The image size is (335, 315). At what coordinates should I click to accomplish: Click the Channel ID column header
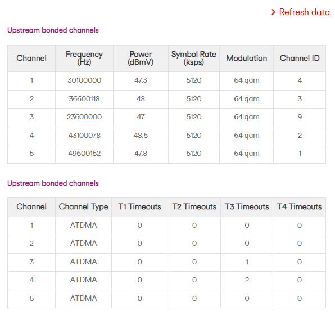click(x=300, y=58)
